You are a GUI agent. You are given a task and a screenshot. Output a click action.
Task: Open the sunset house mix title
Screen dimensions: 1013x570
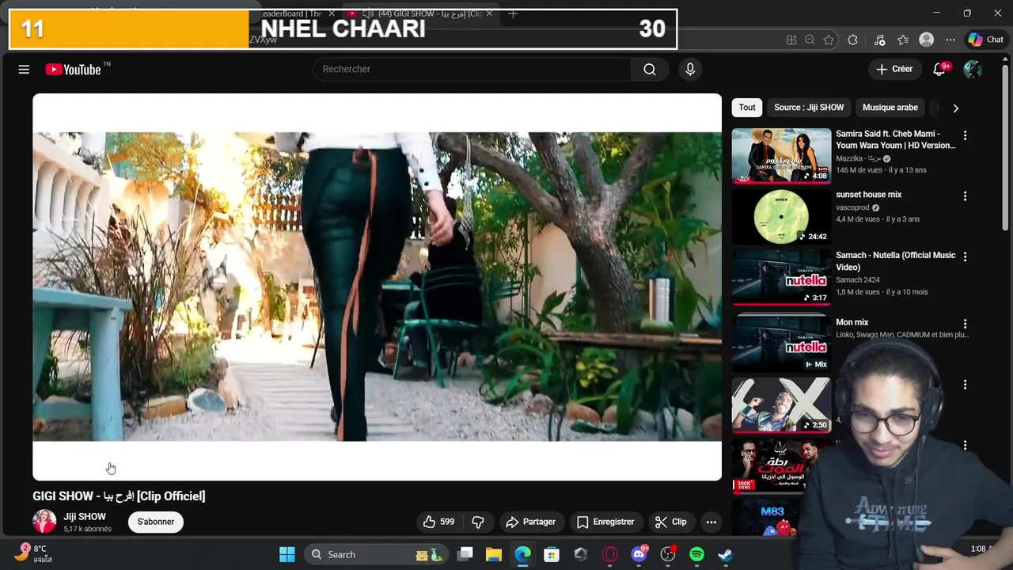(x=869, y=195)
